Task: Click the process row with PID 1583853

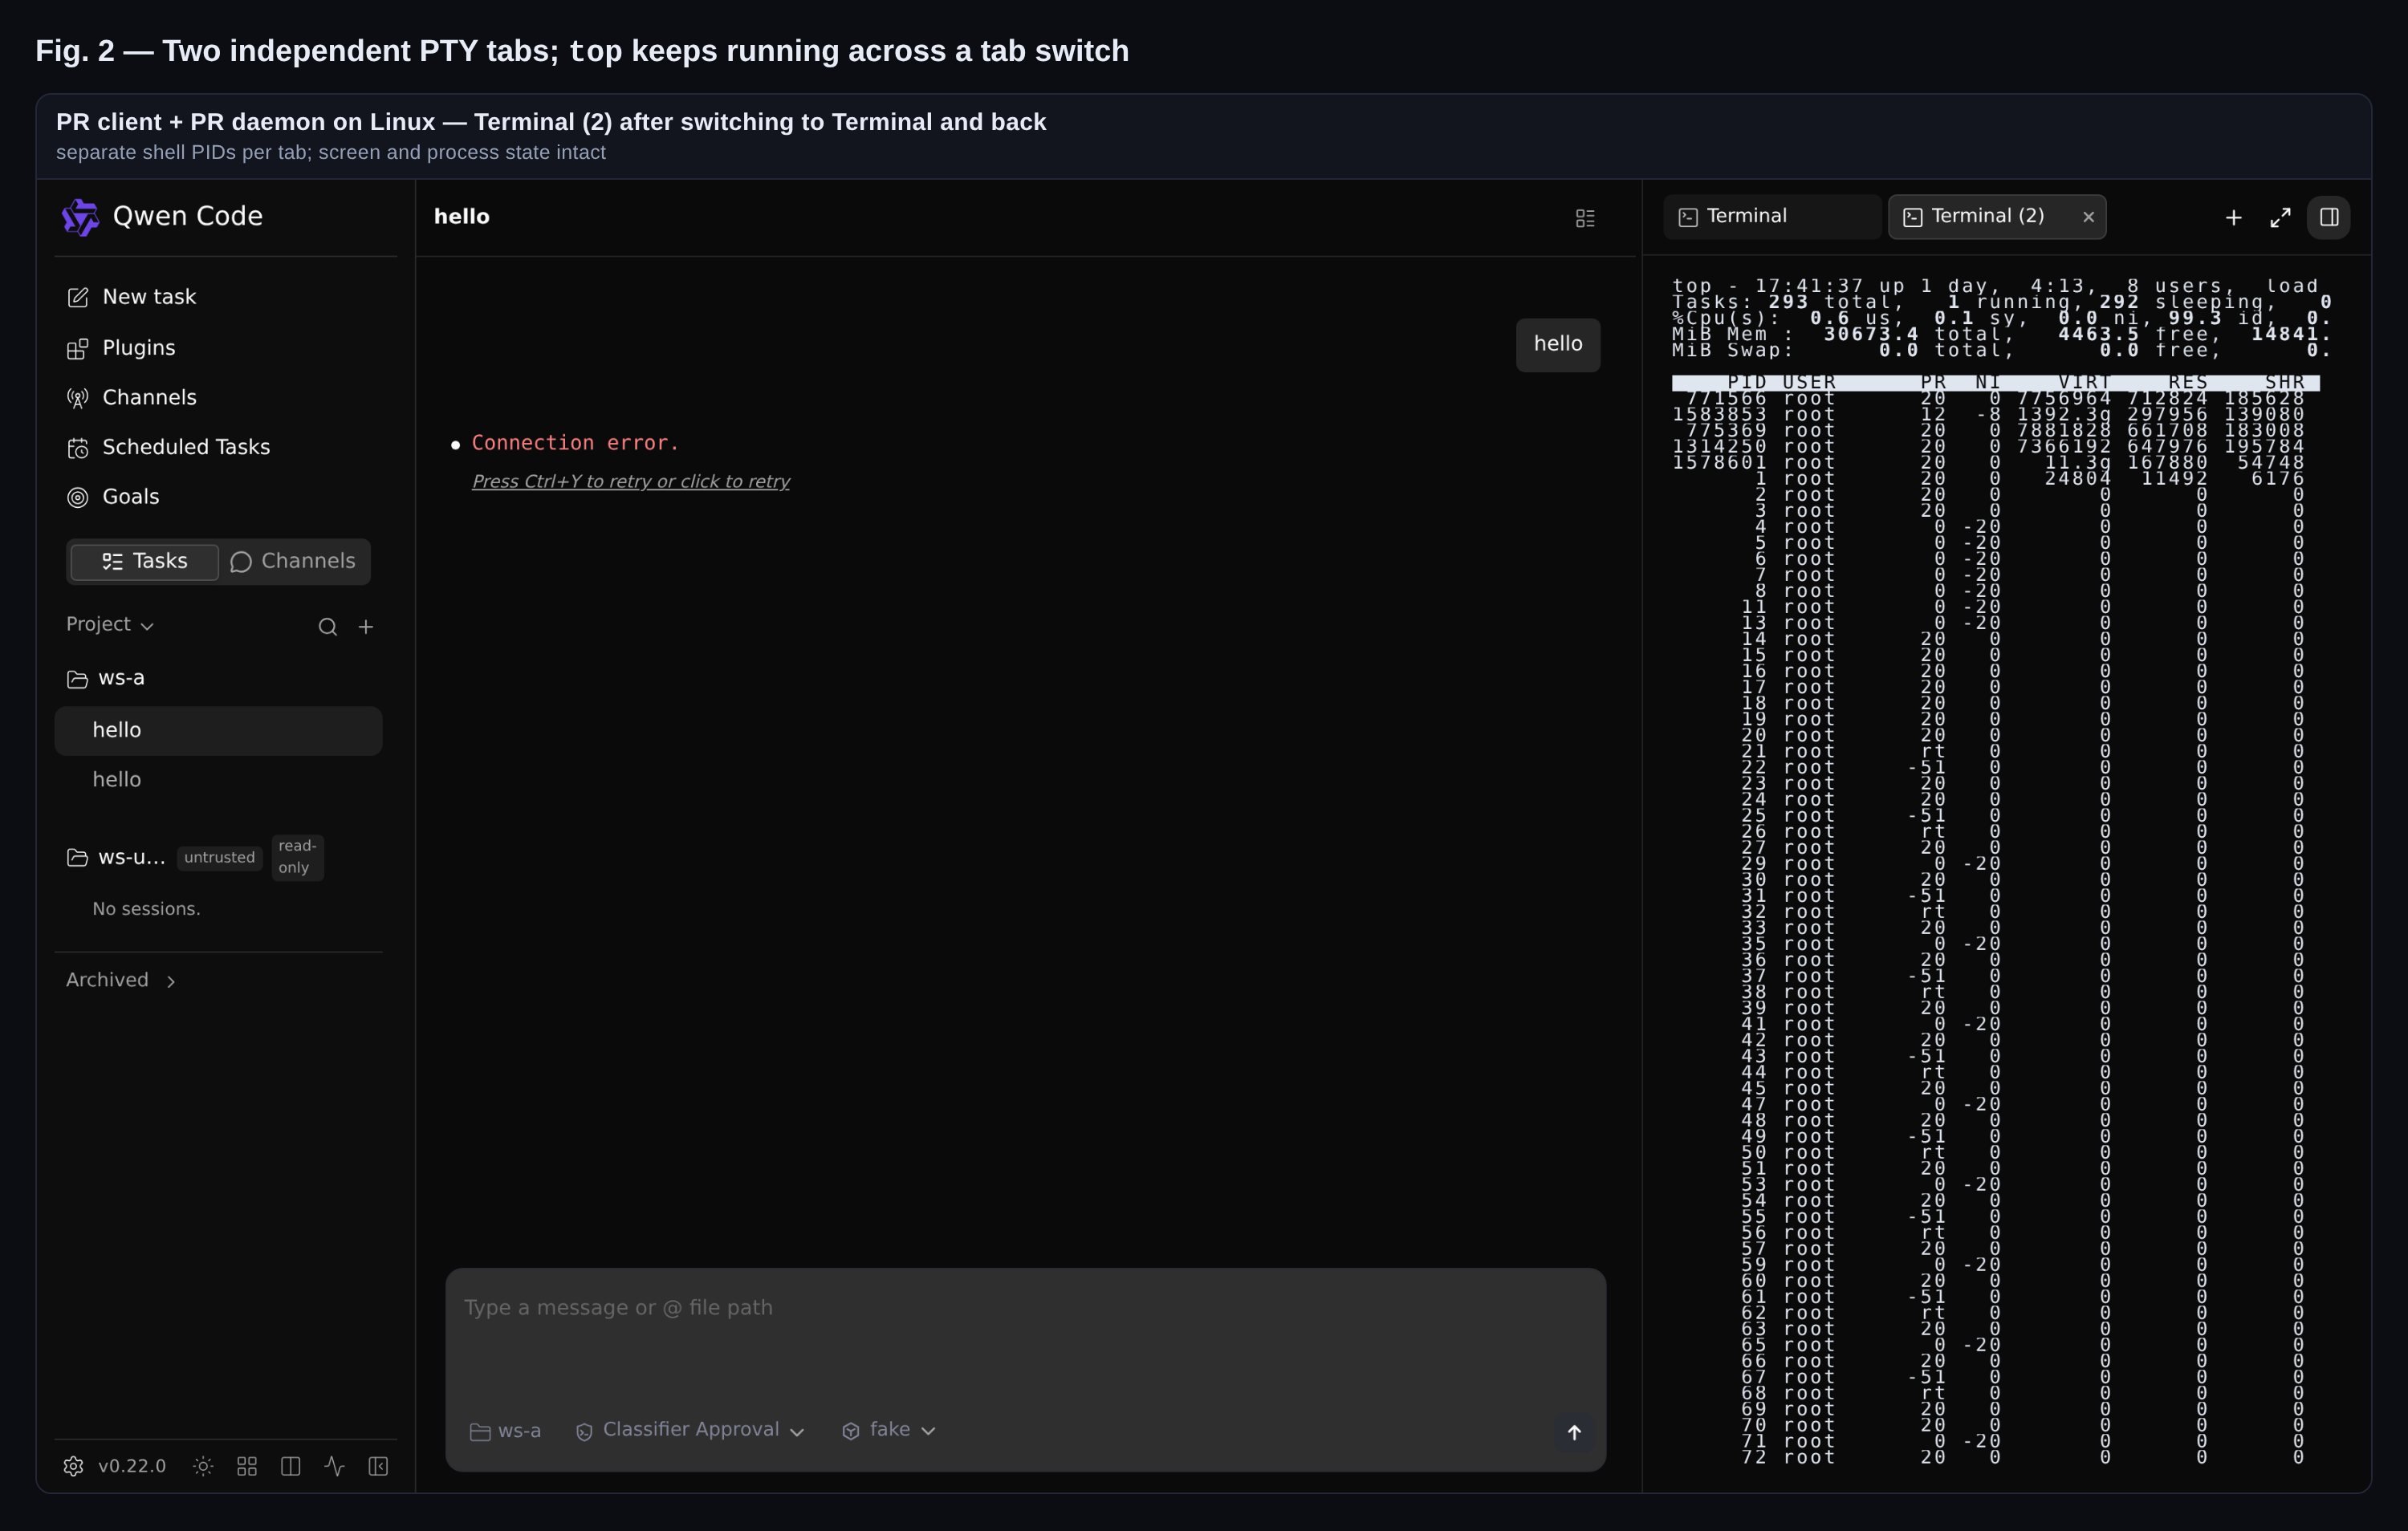Action: (1995, 415)
